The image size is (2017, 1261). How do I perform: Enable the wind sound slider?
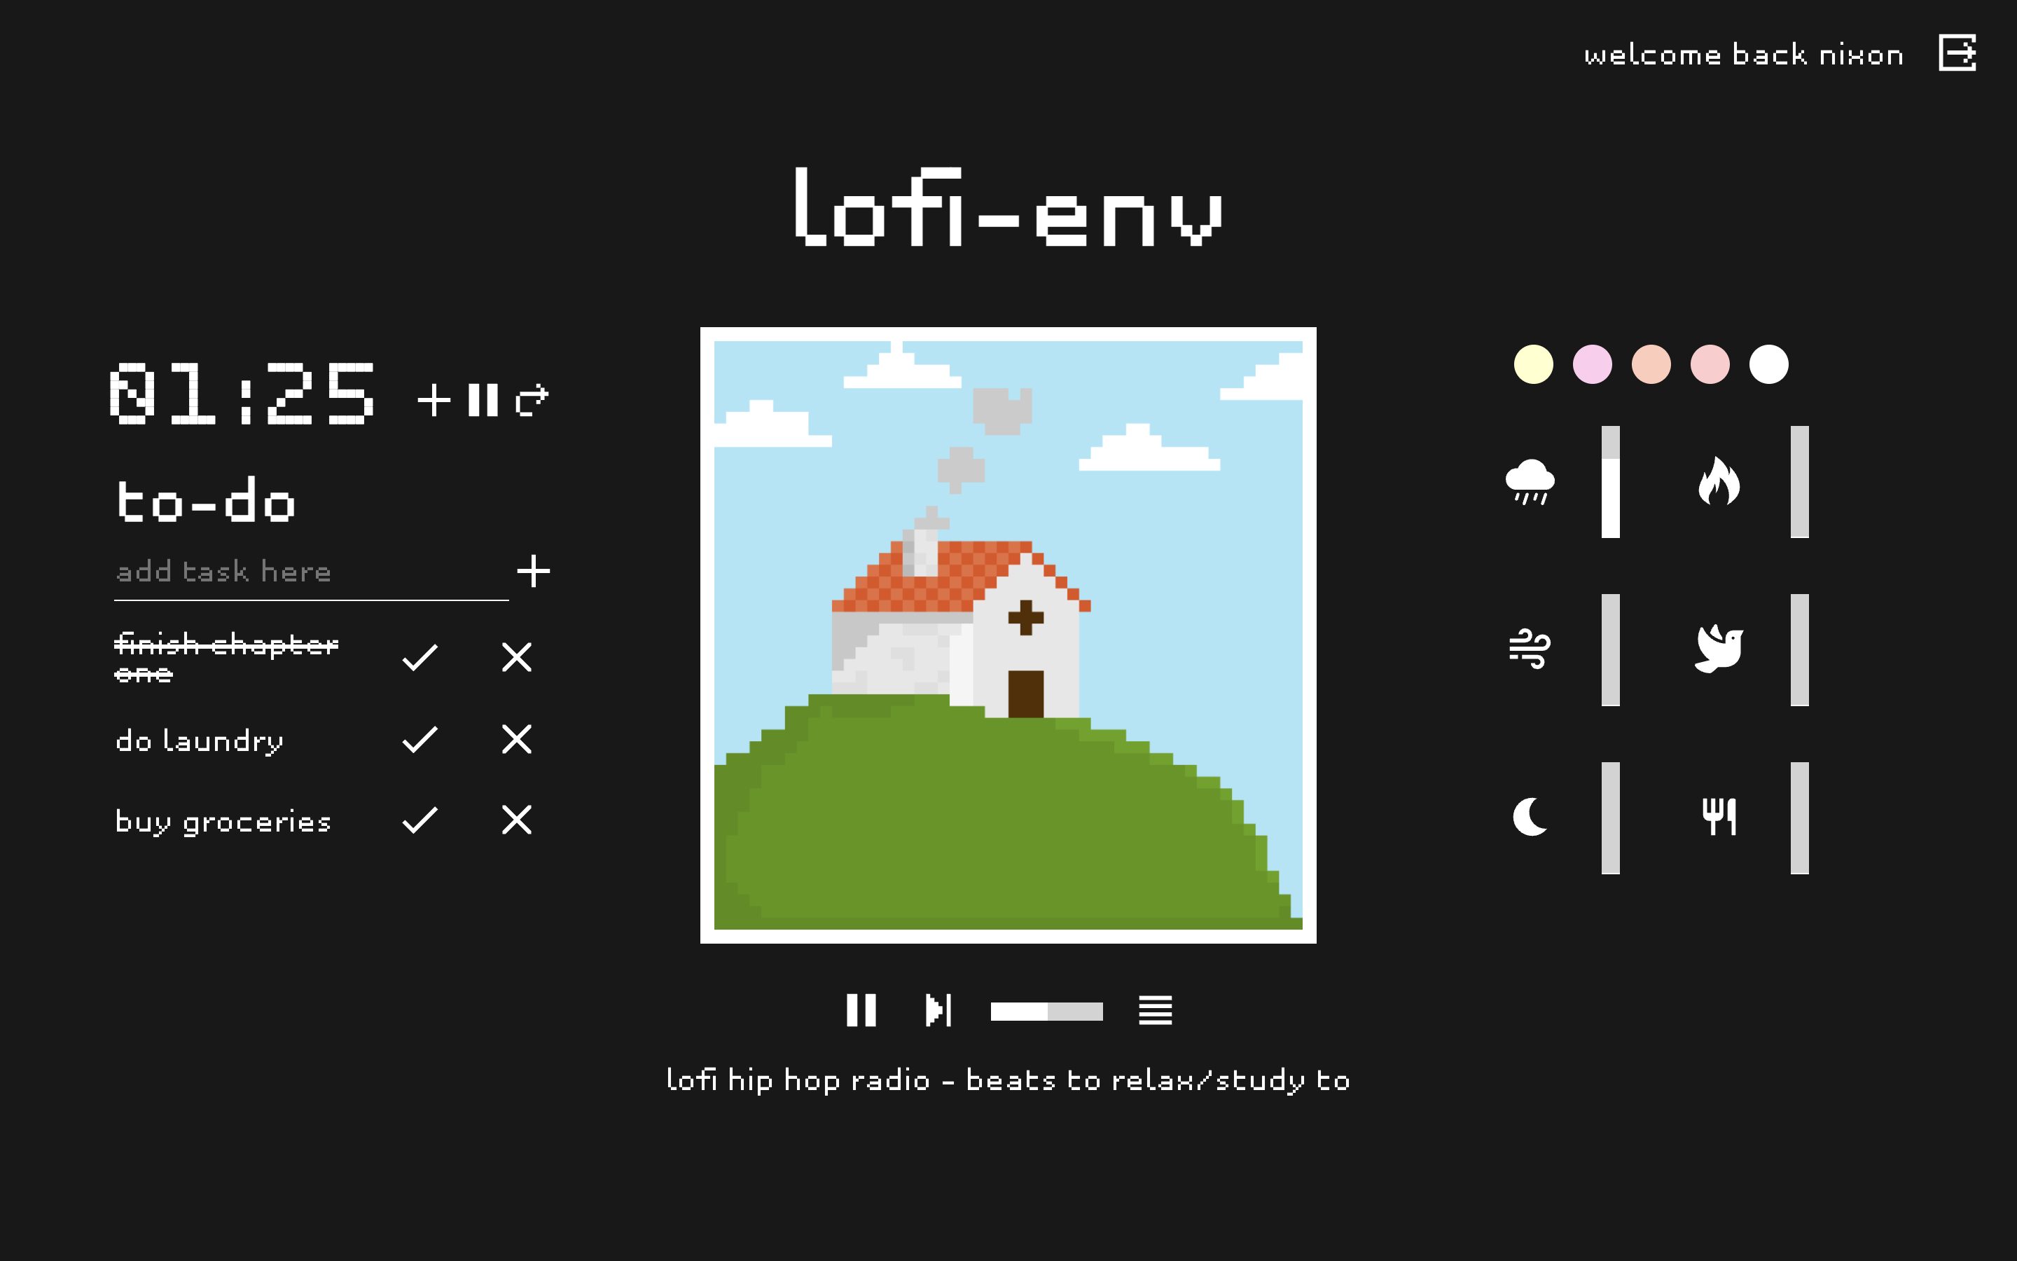click(1607, 652)
